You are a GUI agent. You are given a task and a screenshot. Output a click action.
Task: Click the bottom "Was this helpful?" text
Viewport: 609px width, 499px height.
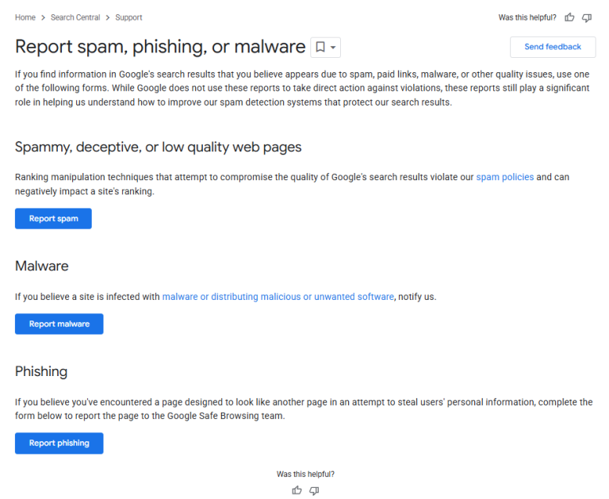coord(305,474)
